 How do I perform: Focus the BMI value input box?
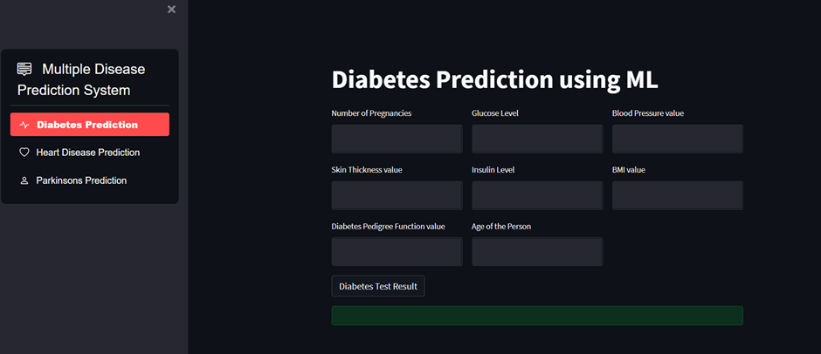678,195
